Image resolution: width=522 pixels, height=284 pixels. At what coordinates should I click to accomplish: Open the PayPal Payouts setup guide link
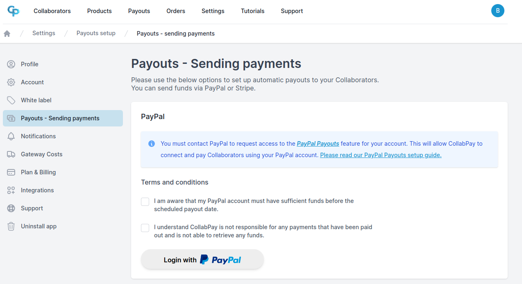380,155
